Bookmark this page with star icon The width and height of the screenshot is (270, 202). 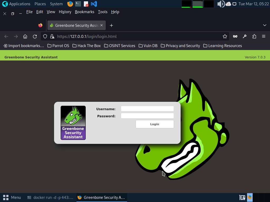point(225,37)
